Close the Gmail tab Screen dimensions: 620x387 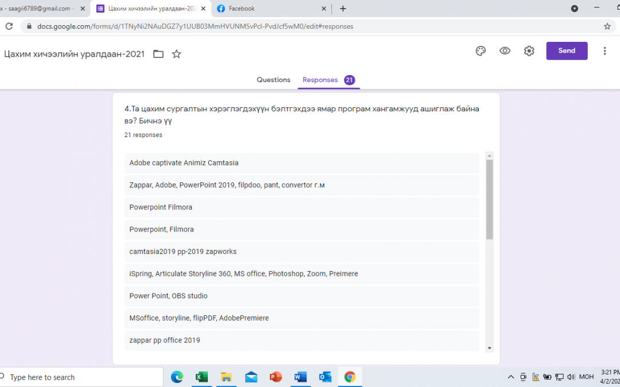tap(83, 9)
